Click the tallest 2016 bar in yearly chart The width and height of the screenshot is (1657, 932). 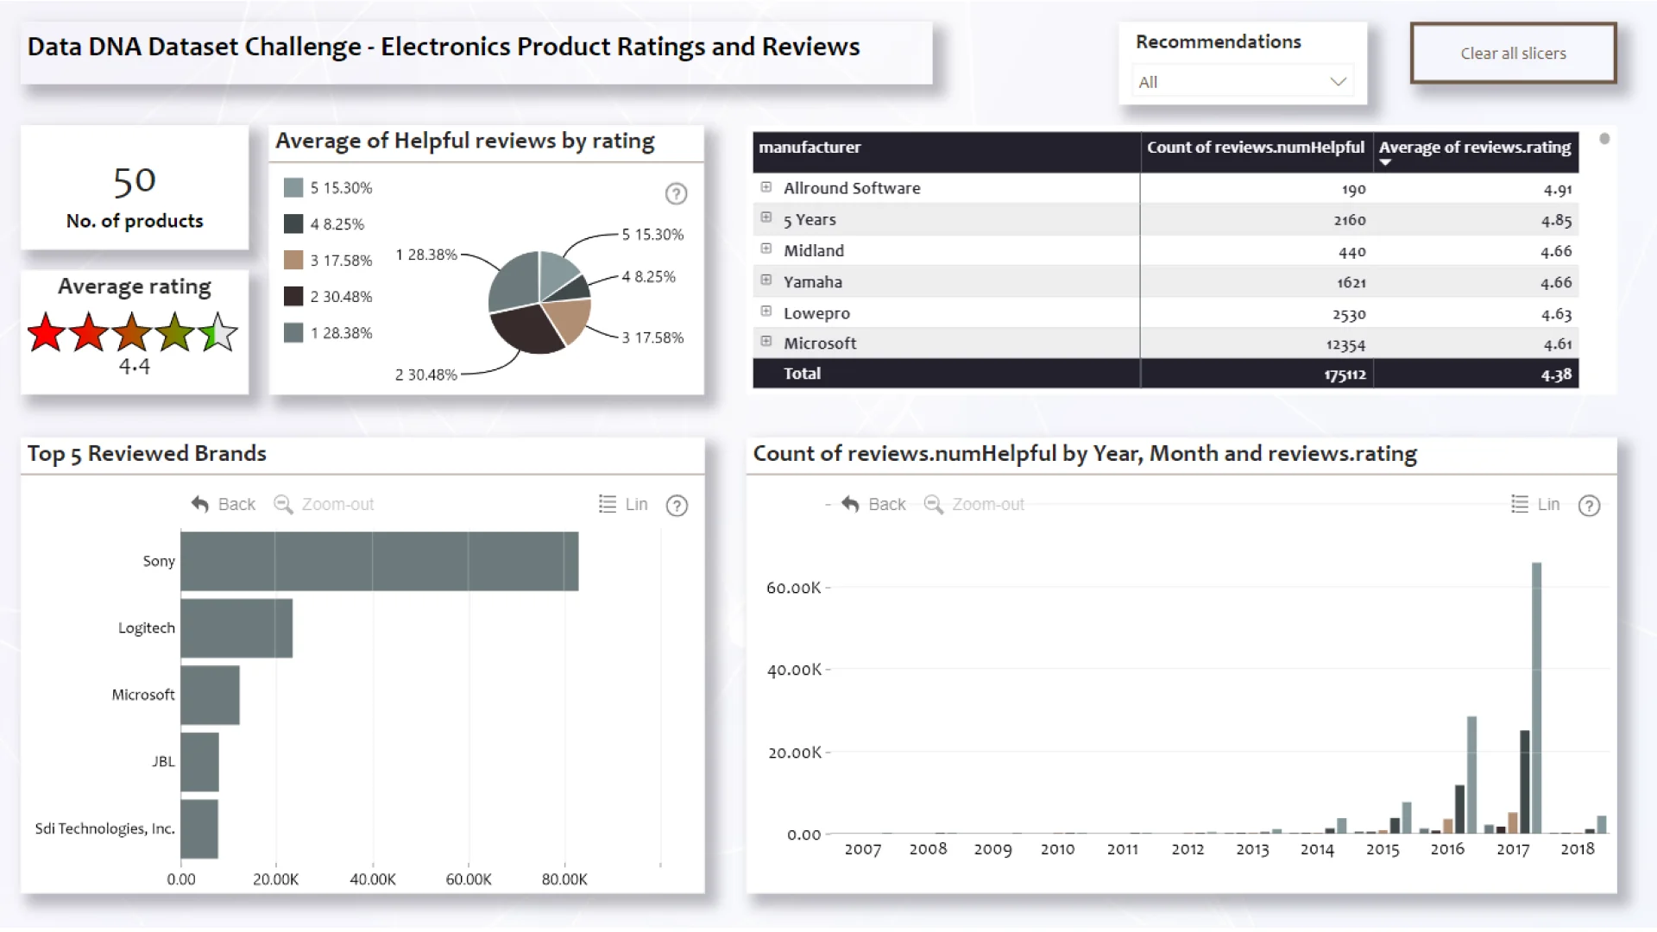pyautogui.click(x=1471, y=775)
